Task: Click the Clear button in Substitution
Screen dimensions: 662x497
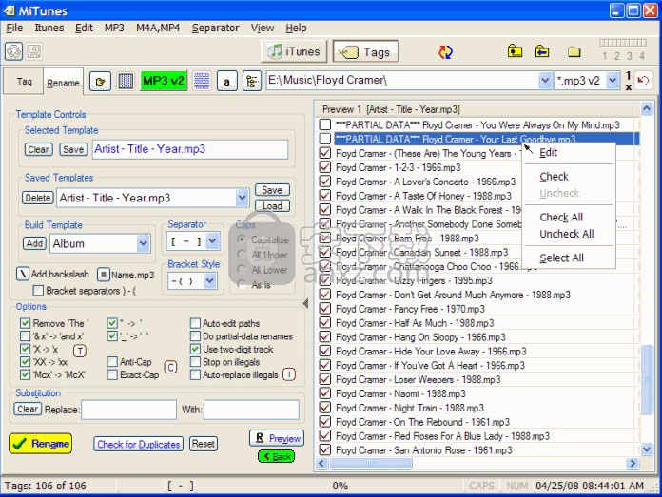Action: (28, 409)
